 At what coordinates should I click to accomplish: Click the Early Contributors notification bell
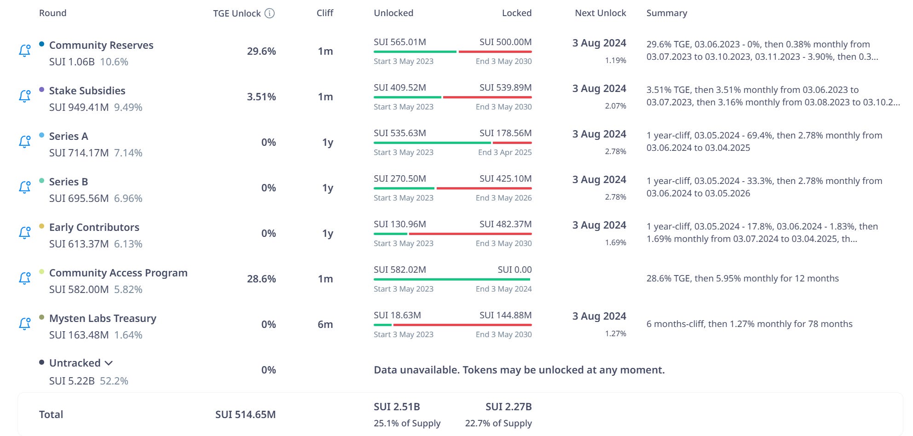[x=25, y=233]
